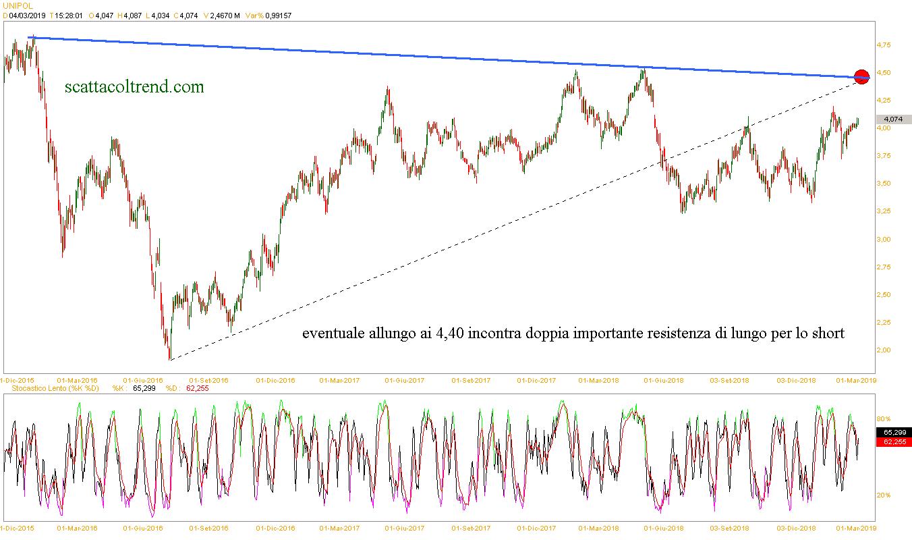Click 01-Set-2017 on the stochastic panel date axis
Image resolution: width=912 pixels, height=540 pixels.
pos(470,529)
